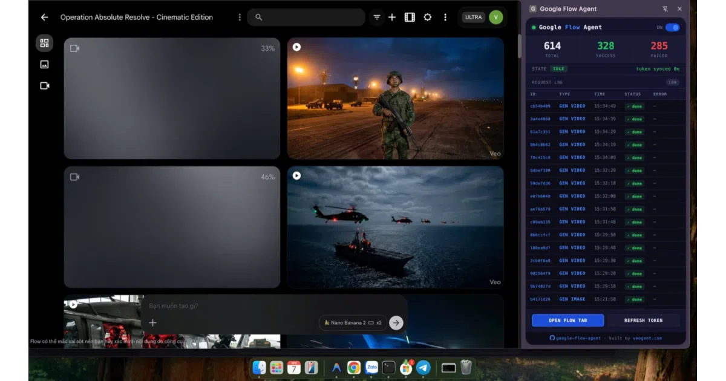This screenshot has width=726, height=381.
Task: Click the request log count badge 100
Action: click(x=672, y=82)
